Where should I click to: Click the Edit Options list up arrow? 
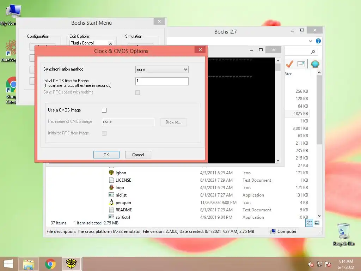(110, 43)
